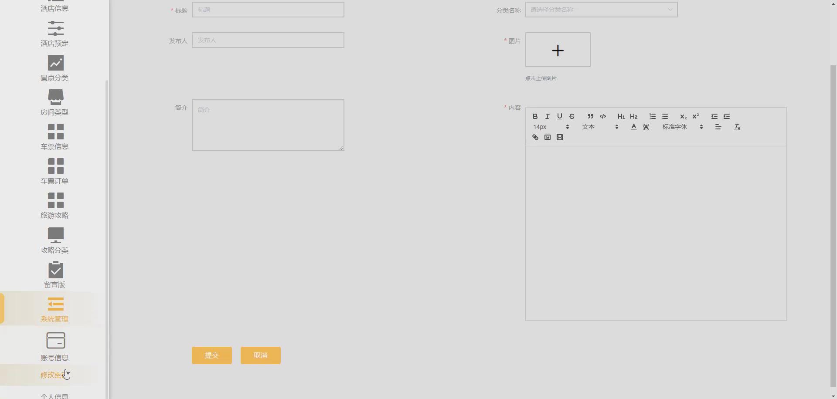Toggle italic formatting in editor
Screen dimensions: 837x399
pos(547,116)
